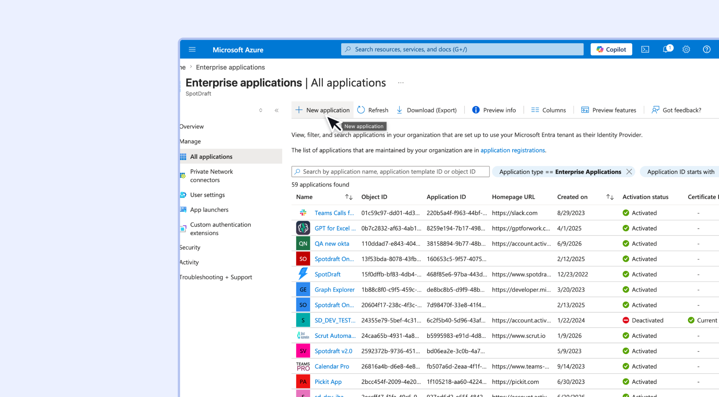The image size is (719, 397).
Task: Click the S icon for SD_DEV_TEST
Action: (x=303, y=320)
